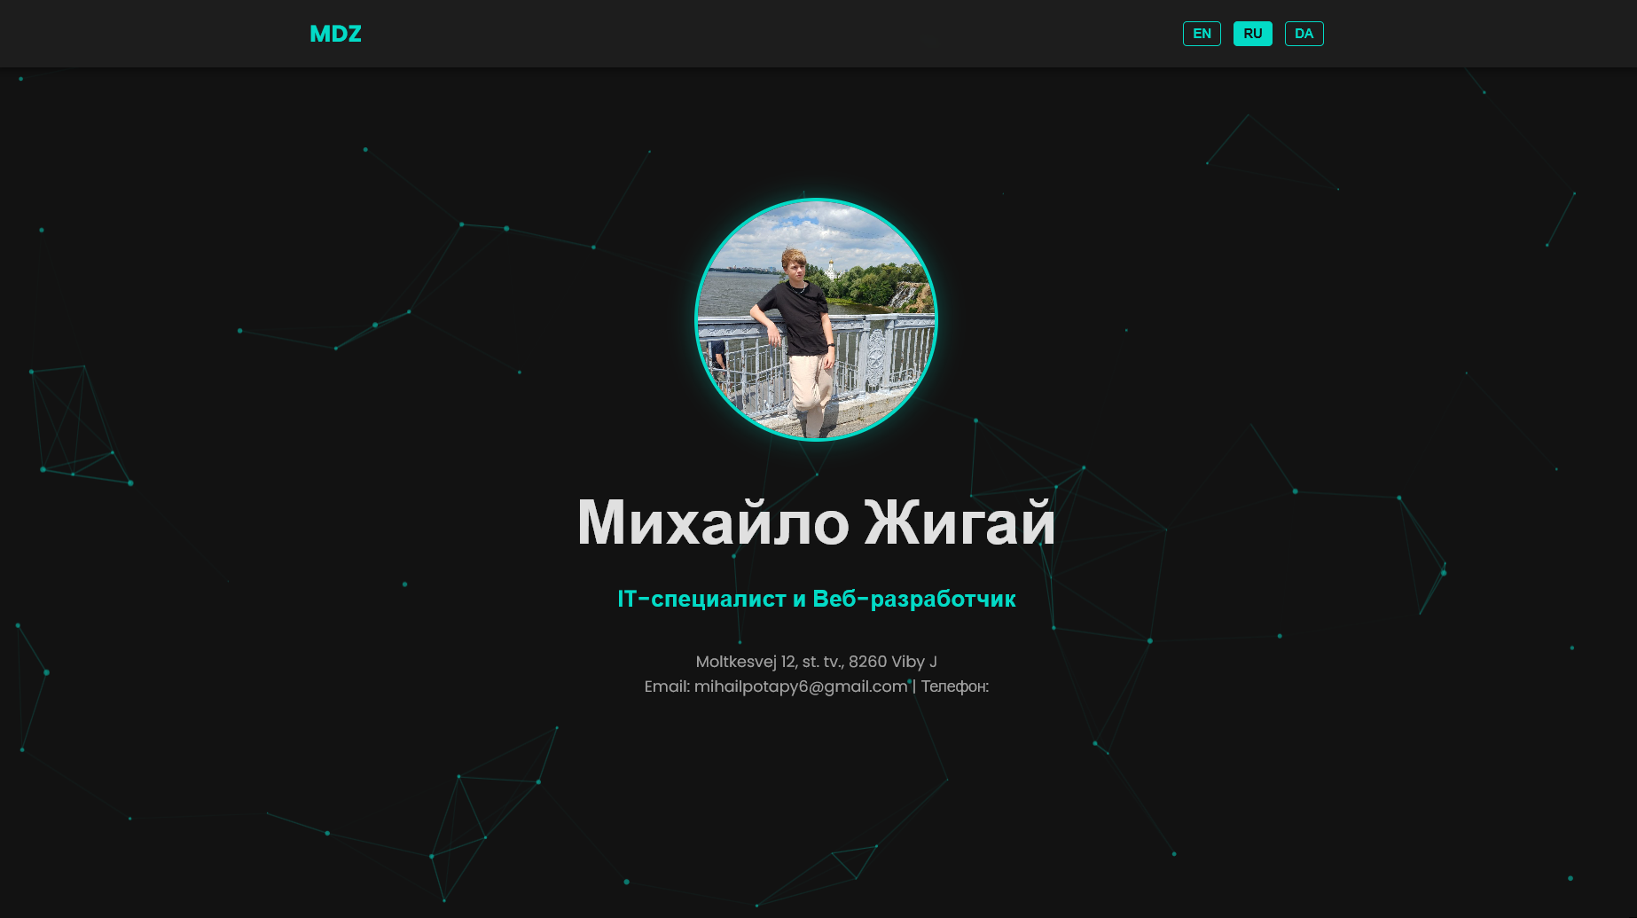This screenshot has height=918, width=1637.
Task: Switch site language to English (EN)
Action: 1202,34
